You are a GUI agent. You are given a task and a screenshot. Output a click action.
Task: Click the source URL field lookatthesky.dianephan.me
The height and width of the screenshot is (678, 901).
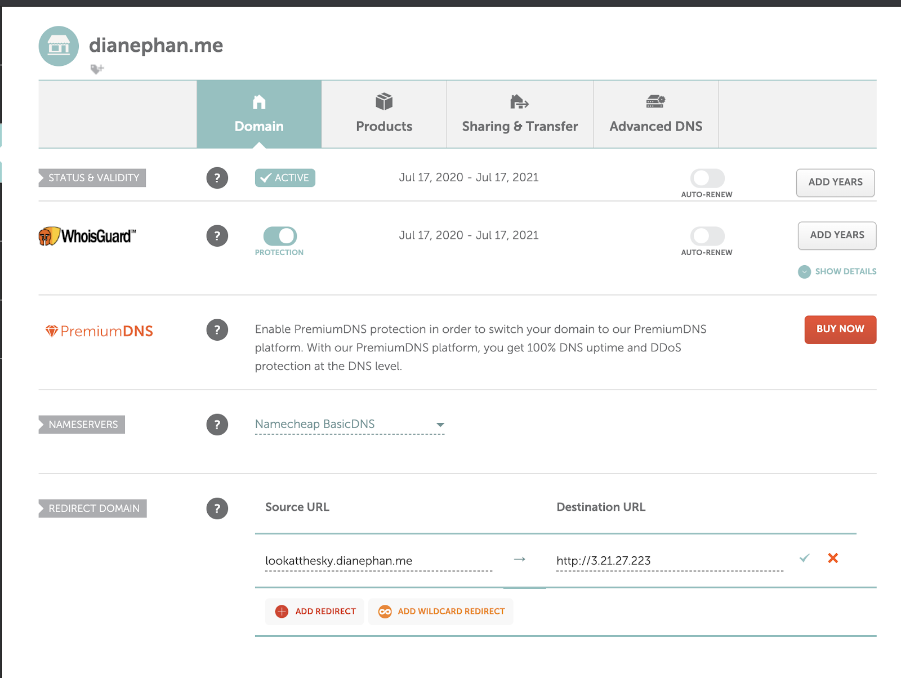(x=378, y=561)
